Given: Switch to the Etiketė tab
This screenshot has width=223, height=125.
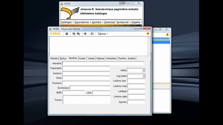Looking at the screenshot, I should coord(54,58).
